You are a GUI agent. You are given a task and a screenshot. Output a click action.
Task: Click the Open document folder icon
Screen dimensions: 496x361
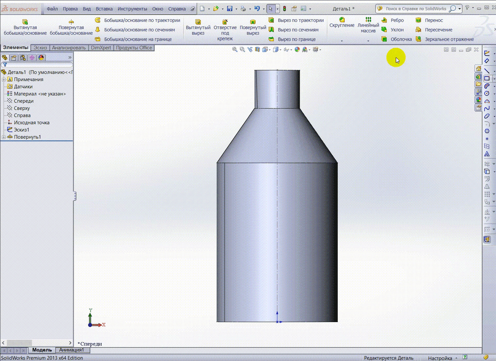(215, 8)
